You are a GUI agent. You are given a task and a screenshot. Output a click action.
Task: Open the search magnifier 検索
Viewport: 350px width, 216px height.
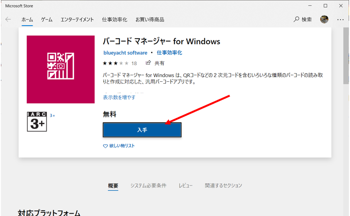302,20
